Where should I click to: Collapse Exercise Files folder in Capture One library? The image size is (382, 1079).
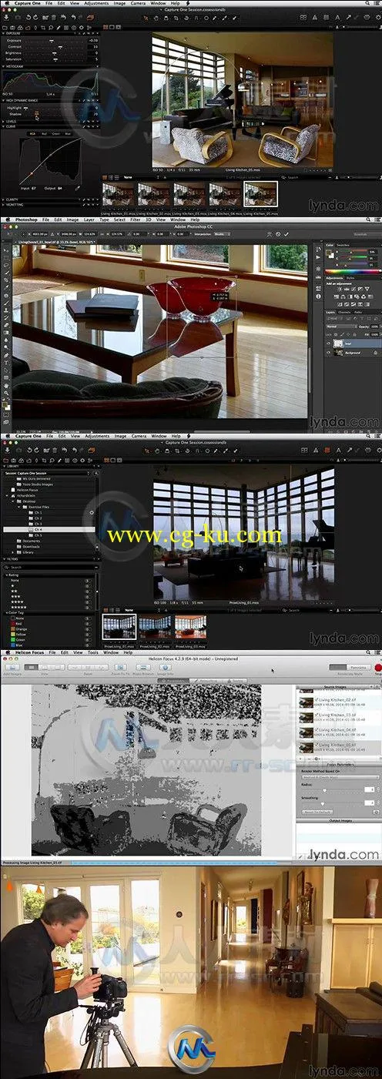18,507
